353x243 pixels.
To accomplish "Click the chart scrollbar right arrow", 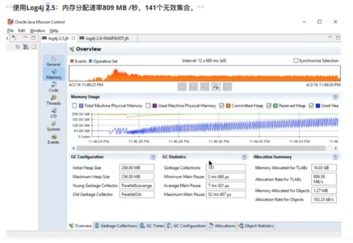I will click(335, 148).
